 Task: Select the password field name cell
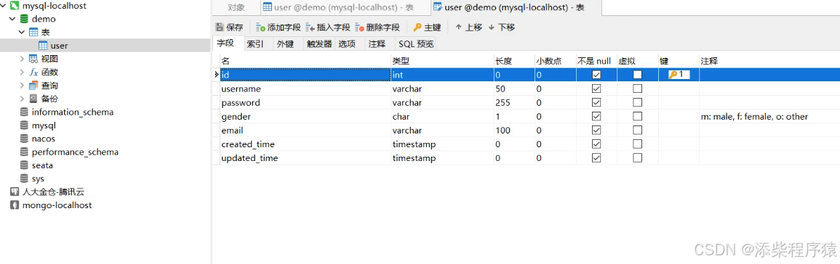(x=305, y=102)
